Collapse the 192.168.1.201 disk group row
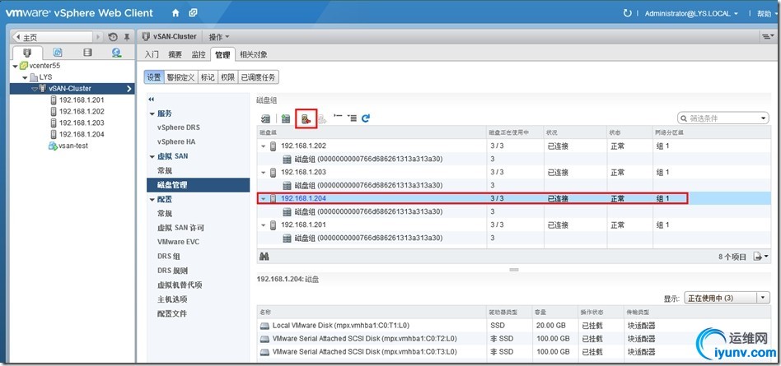The width and height of the screenshot is (781, 366). tap(264, 225)
